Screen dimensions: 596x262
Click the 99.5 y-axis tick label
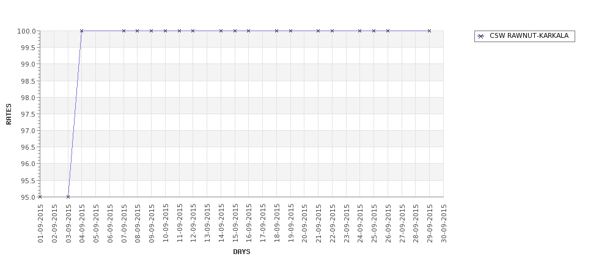[x=29, y=48]
